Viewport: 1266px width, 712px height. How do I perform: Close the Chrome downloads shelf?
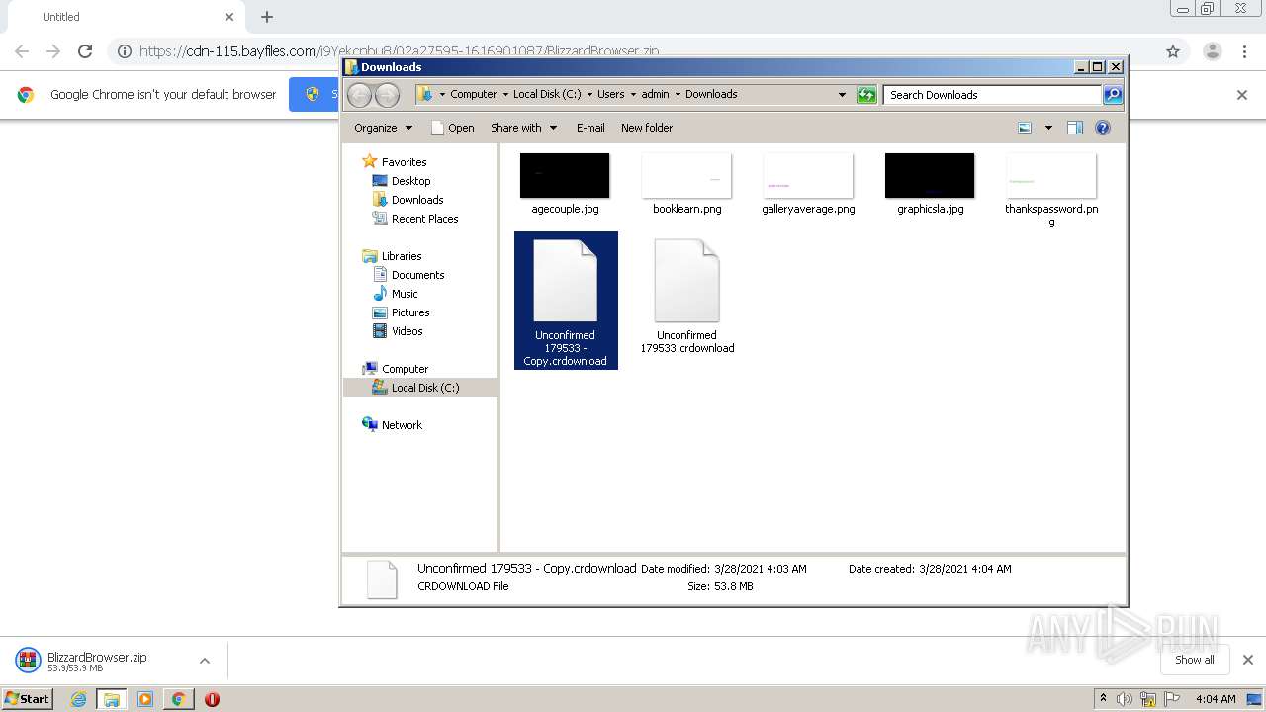pyautogui.click(x=1247, y=660)
